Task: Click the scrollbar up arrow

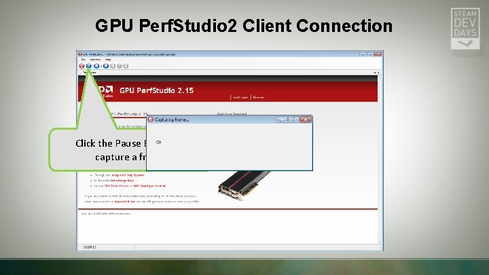Action: point(380,77)
